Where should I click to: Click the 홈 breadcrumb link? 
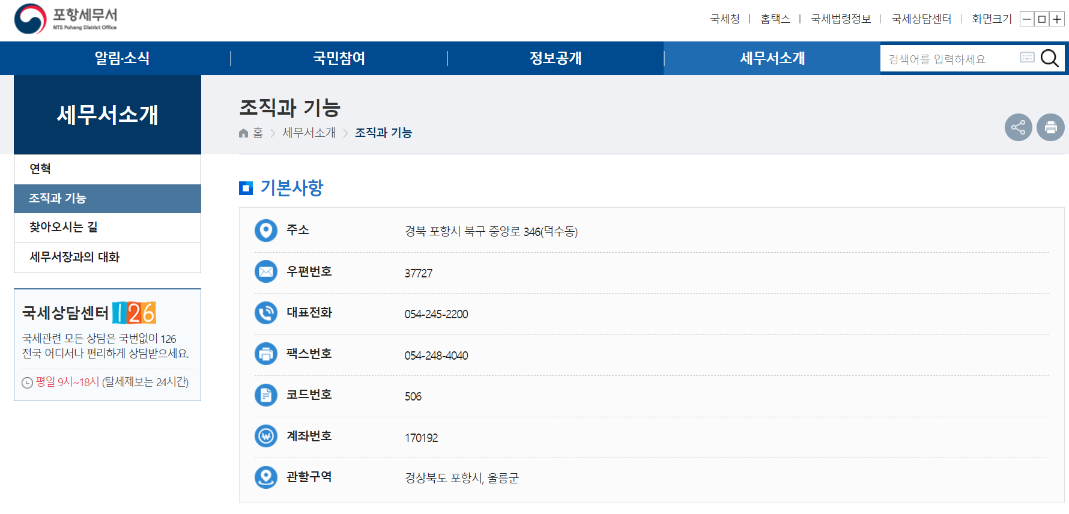pyautogui.click(x=258, y=133)
